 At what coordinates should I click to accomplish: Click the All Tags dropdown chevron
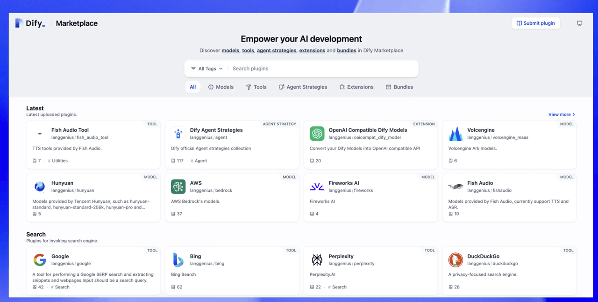[221, 69]
